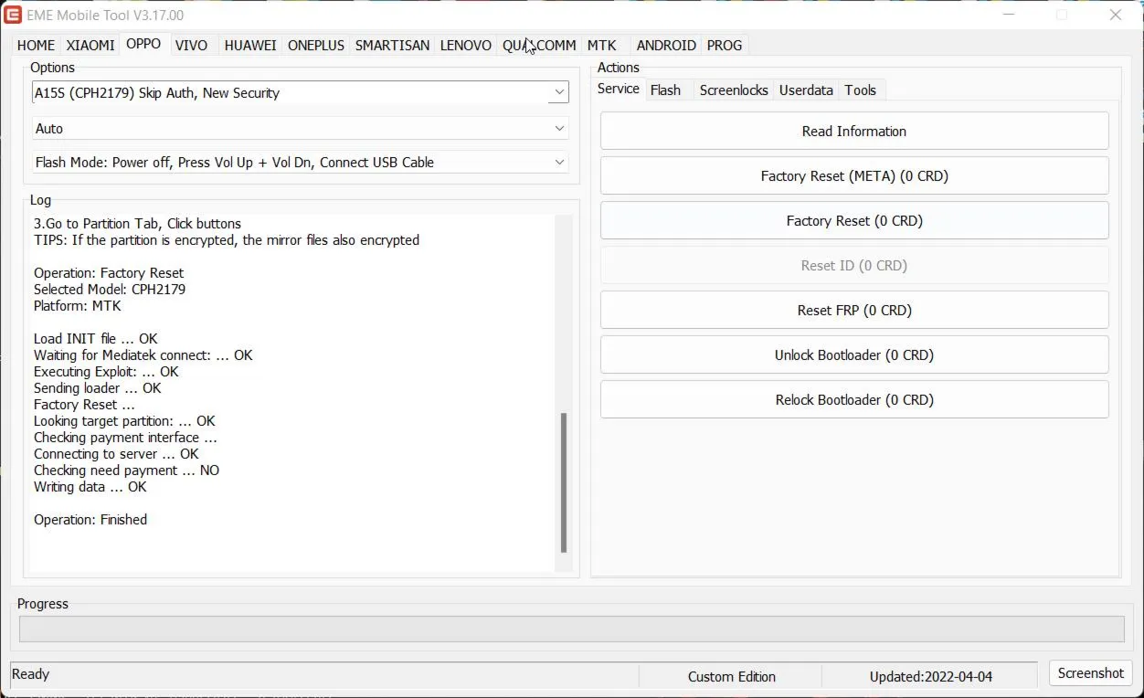
Task: Click the Read Information button
Action: (854, 131)
